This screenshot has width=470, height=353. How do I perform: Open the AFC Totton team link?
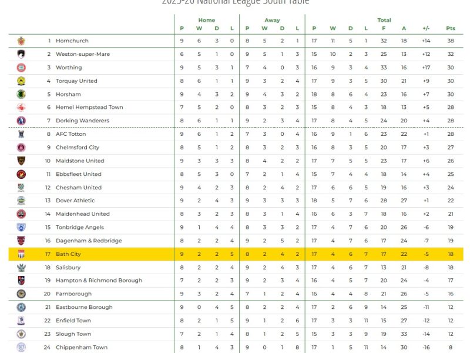[x=71, y=134]
